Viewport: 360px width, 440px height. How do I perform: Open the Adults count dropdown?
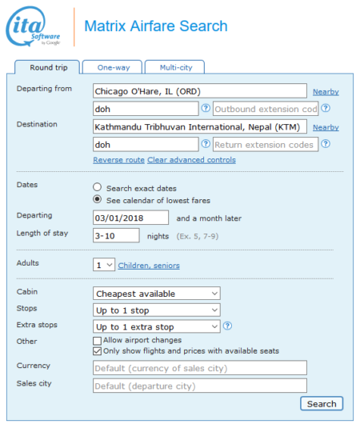[104, 265]
